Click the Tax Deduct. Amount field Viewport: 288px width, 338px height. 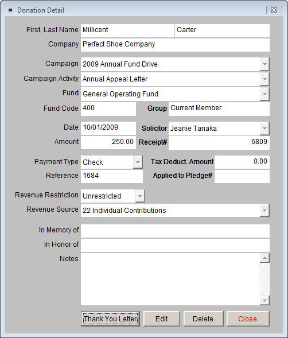(242, 162)
